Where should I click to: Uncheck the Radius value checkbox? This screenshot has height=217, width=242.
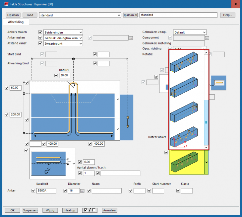(56, 75)
